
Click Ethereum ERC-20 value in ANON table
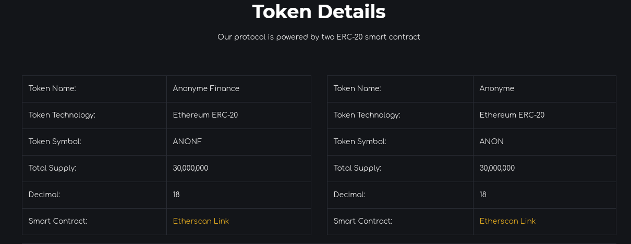click(512, 115)
